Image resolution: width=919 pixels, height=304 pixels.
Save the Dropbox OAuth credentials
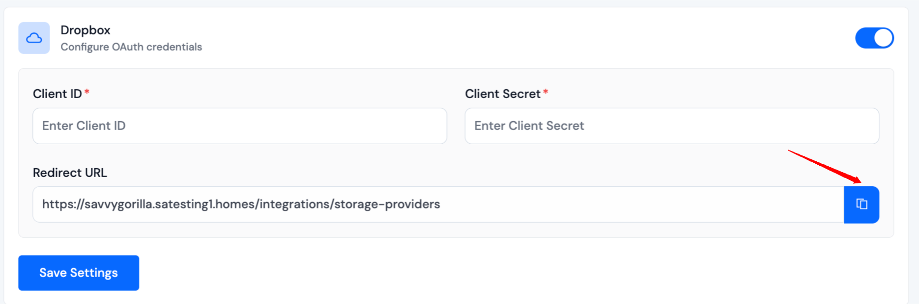(x=78, y=273)
